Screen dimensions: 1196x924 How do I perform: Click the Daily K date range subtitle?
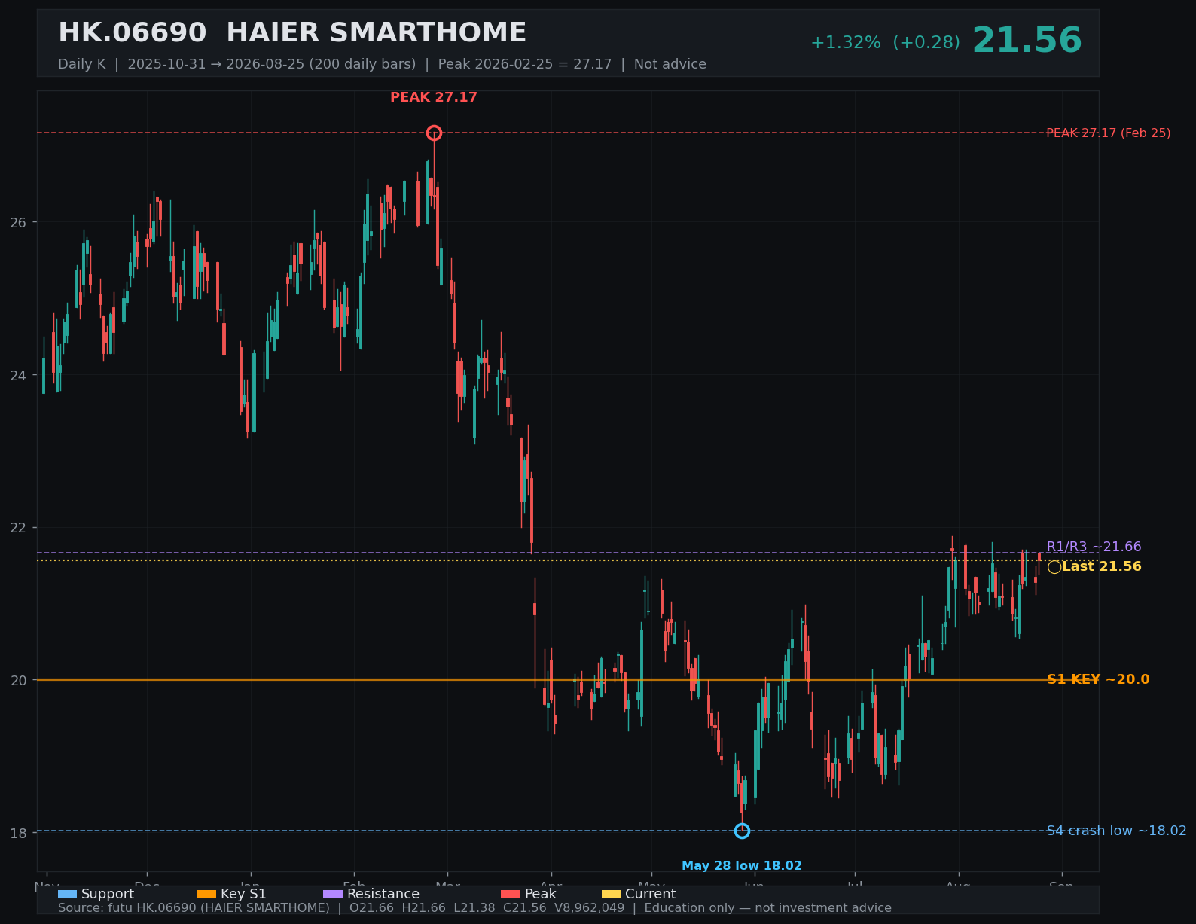382,64
